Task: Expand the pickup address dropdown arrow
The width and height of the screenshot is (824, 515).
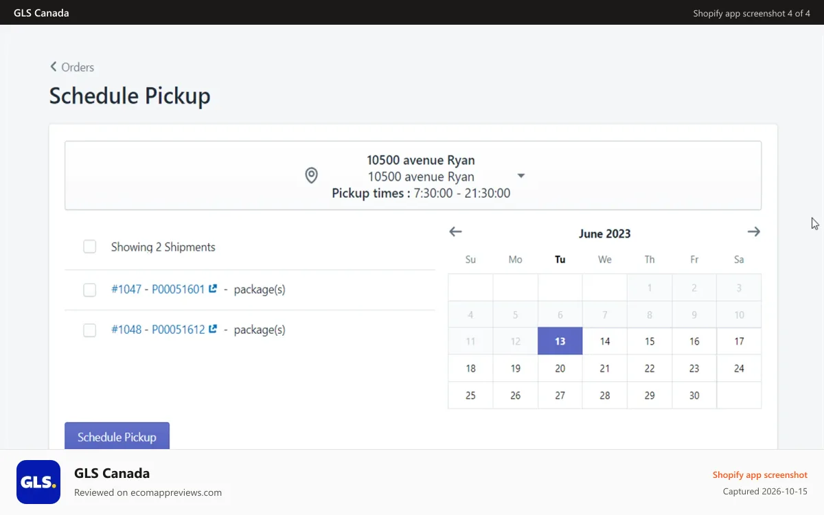Action: (x=520, y=176)
